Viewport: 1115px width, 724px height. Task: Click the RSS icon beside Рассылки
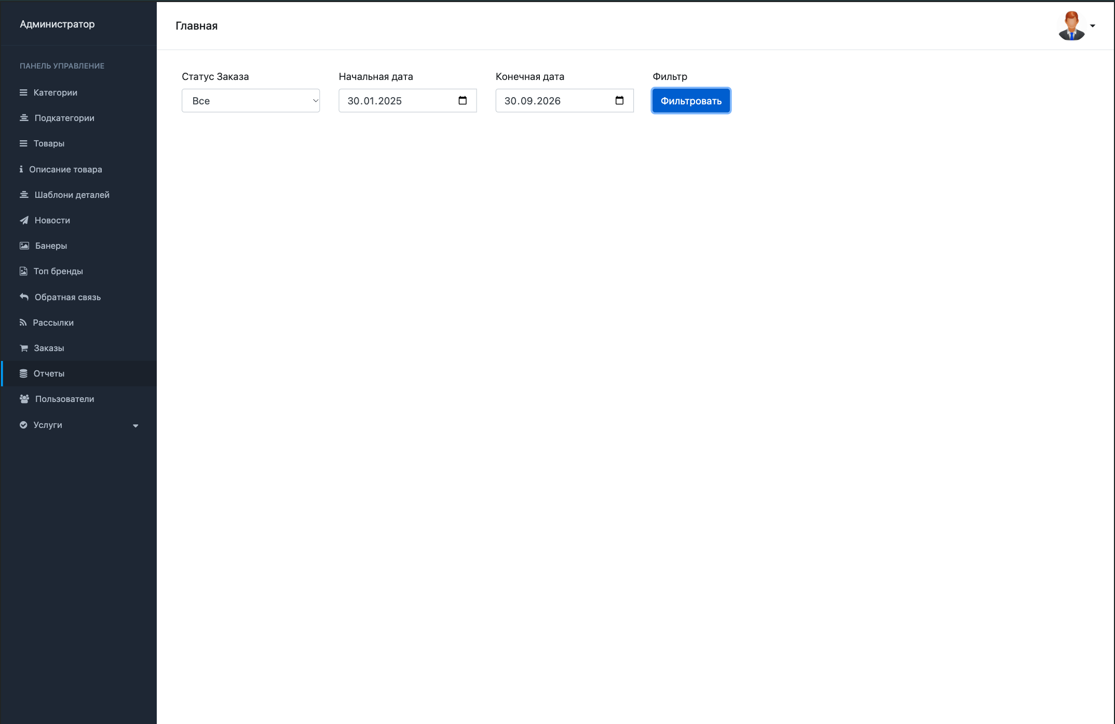[23, 323]
